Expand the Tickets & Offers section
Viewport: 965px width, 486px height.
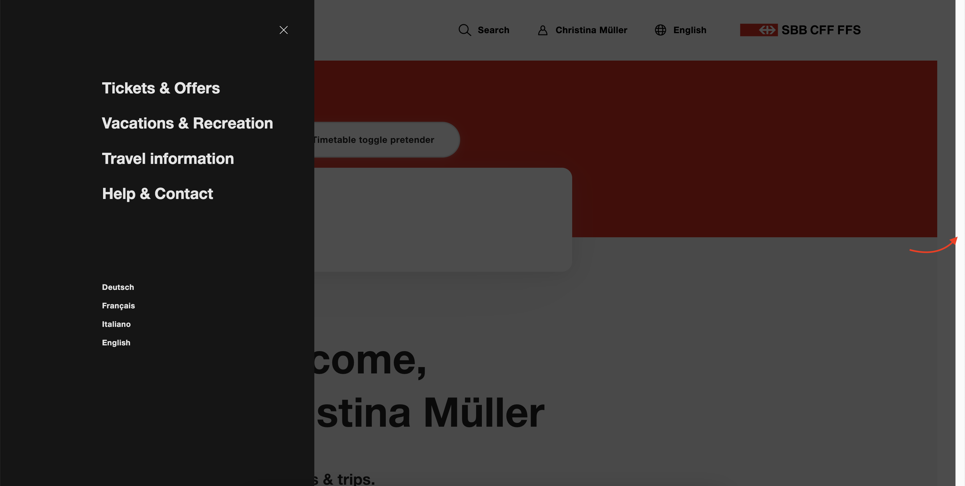(x=161, y=88)
